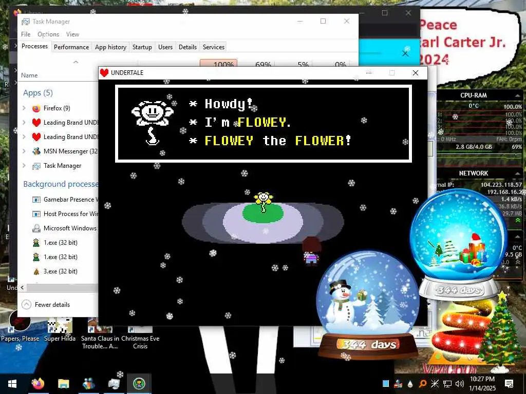Open the File menu in Task Manager
526x394 pixels.
coord(26,34)
